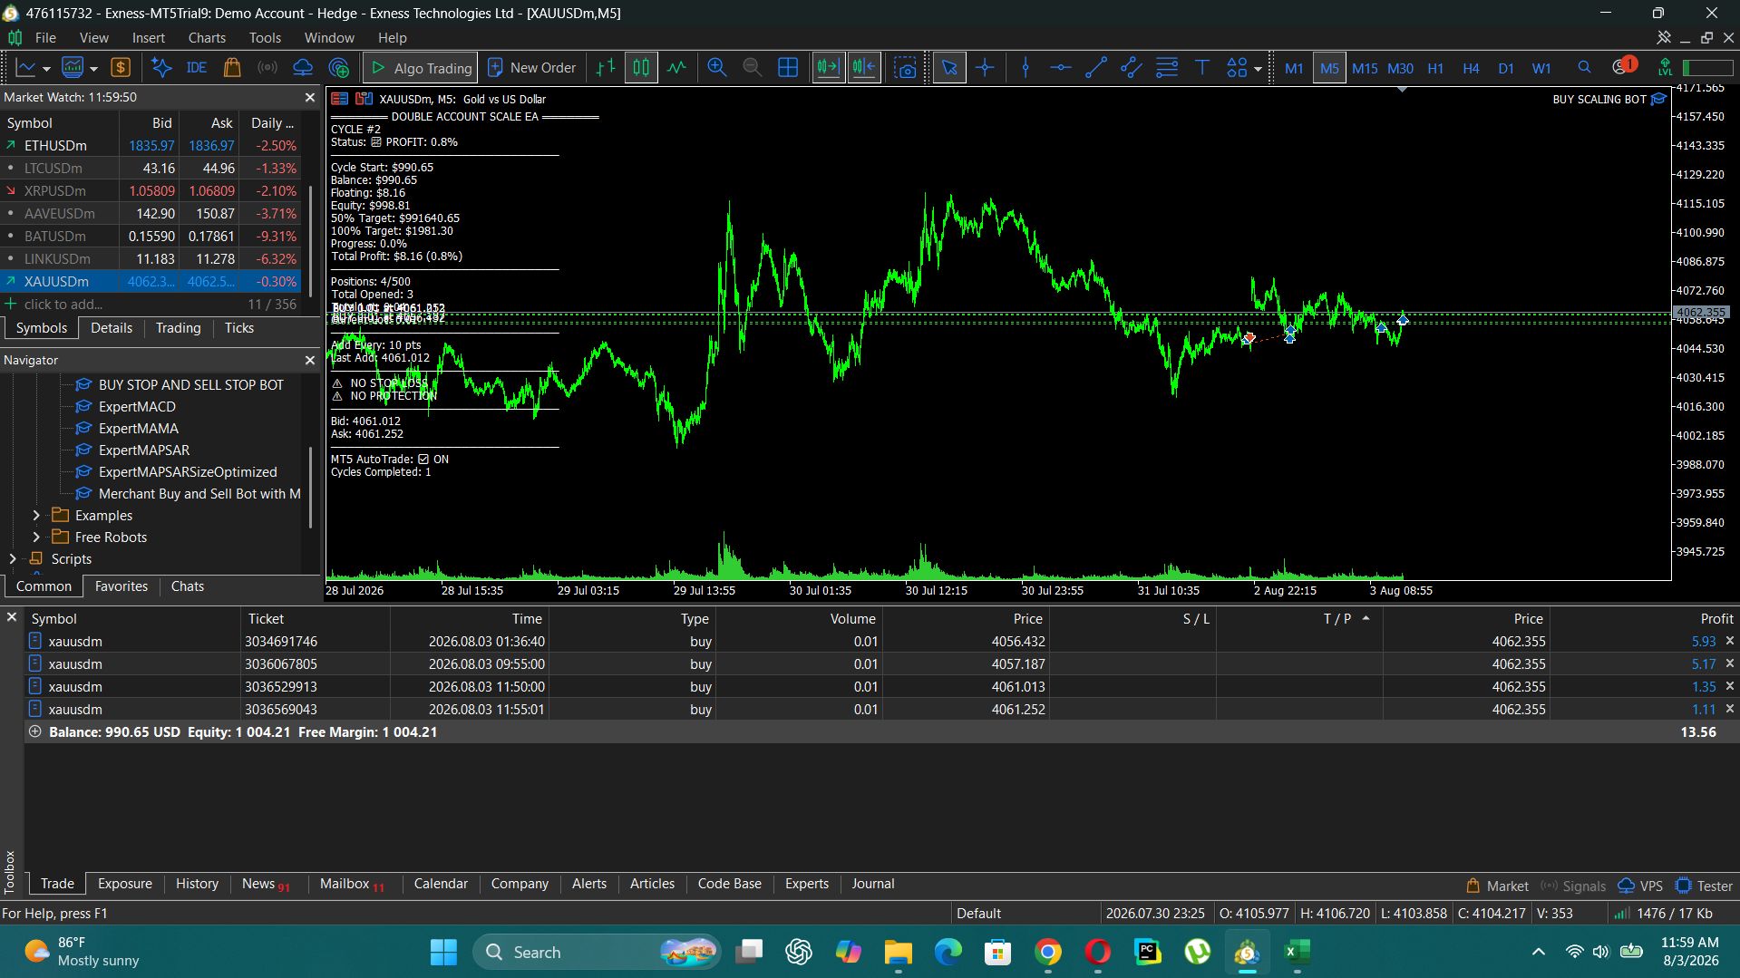Open Market link in toolbox bar
1740x978 pixels.
(x=1497, y=886)
